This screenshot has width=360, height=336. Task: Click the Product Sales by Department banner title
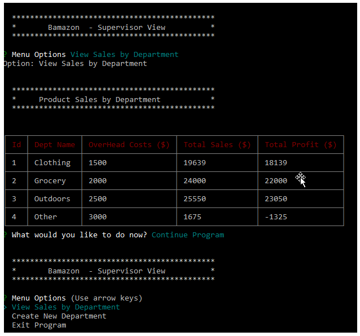click(100, 100)
